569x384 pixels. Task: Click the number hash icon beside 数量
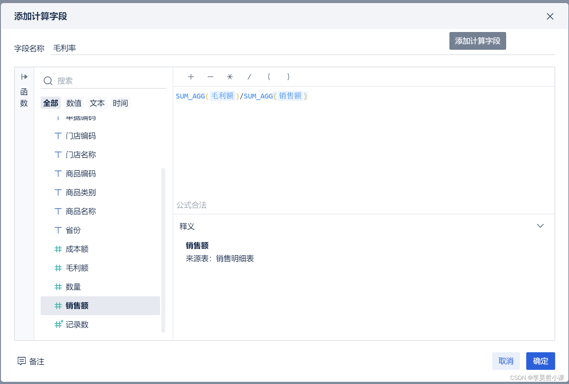point(58,287)
